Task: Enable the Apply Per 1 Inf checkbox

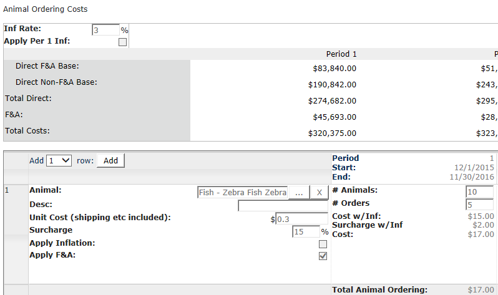Action: point(122,42)
